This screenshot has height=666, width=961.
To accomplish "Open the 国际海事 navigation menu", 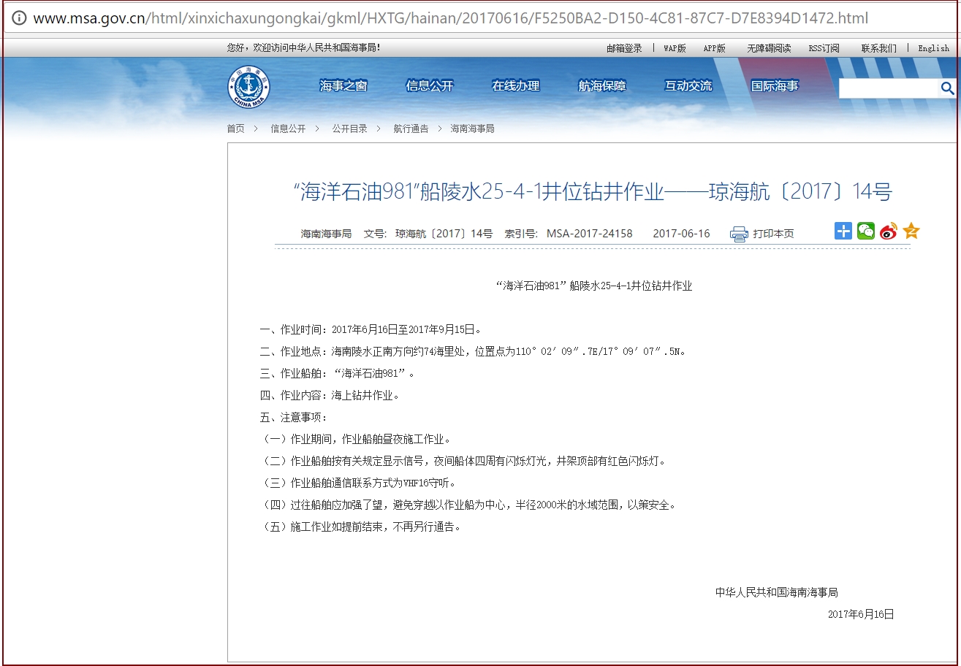I will 775,86.
